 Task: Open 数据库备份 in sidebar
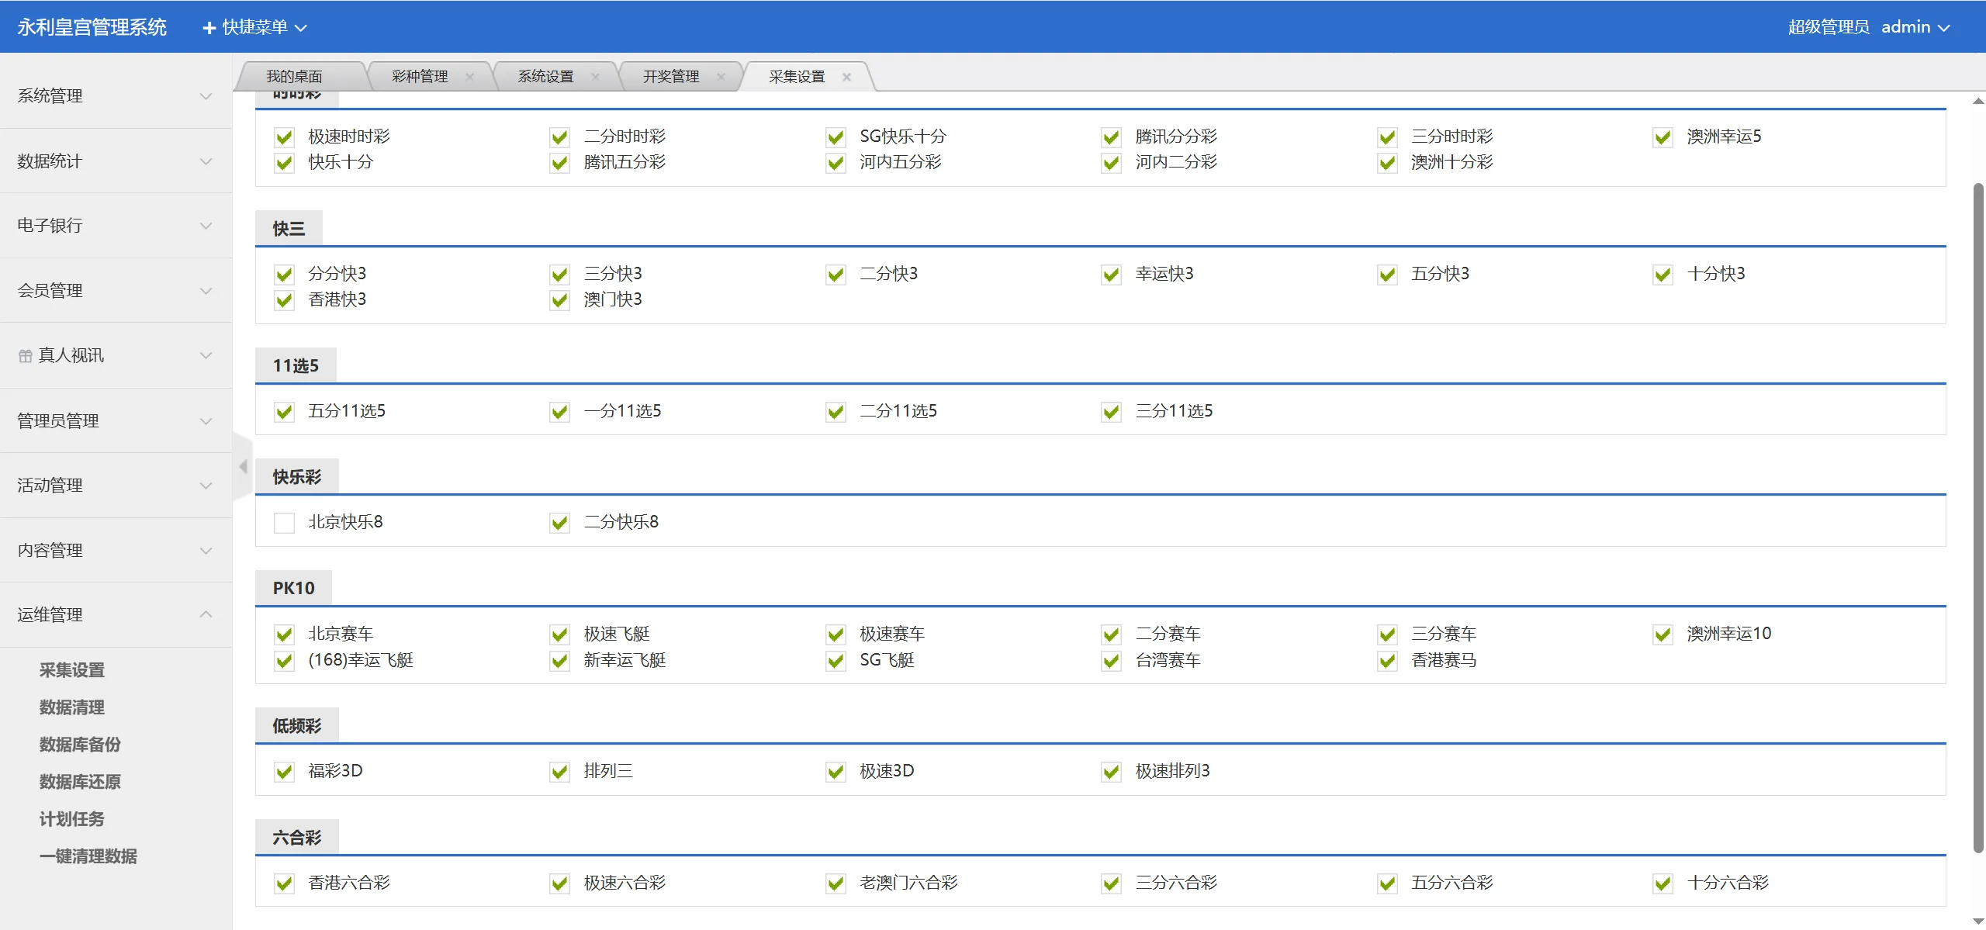[x=80, y=745]
